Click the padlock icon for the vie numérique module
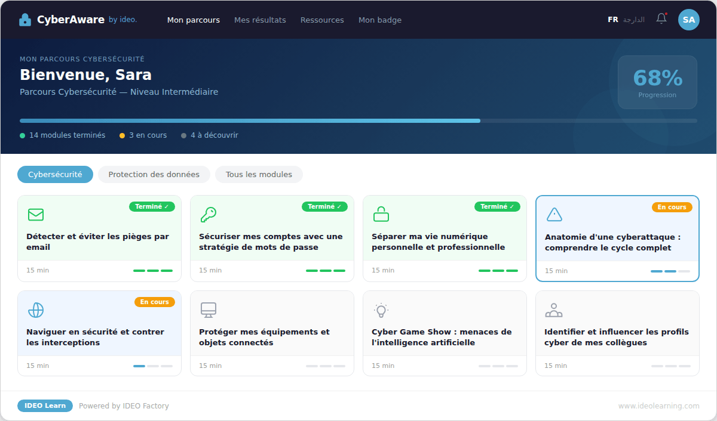 click(381, 215)
